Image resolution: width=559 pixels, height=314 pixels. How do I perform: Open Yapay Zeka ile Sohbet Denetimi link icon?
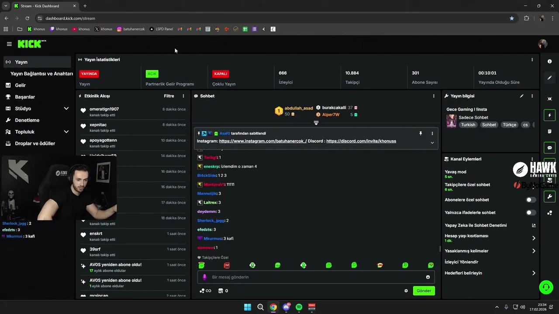tap(534, 225)
